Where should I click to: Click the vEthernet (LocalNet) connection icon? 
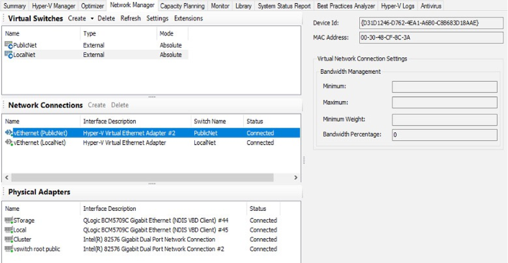coord(9,143)
